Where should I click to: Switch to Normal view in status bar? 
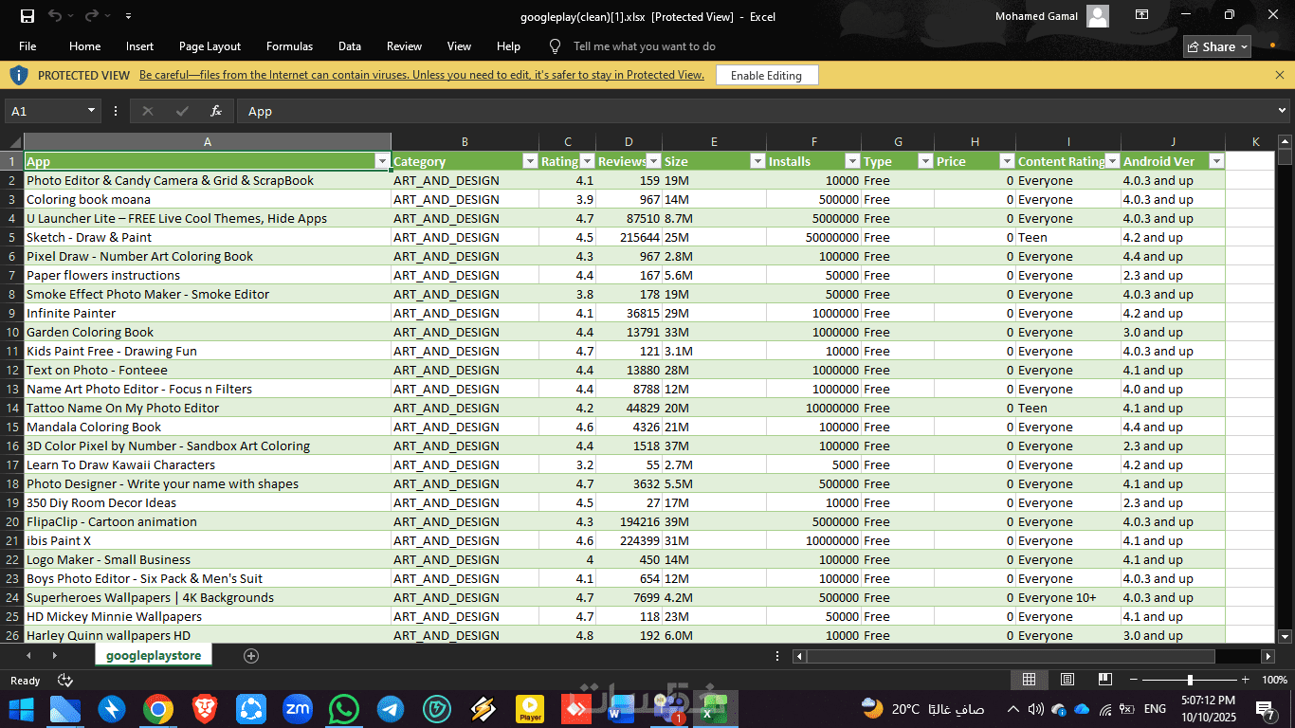pos(1029,680)
